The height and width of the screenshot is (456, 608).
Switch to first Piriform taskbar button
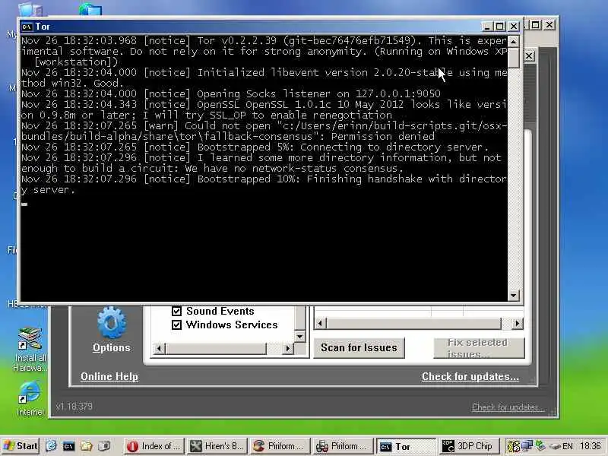coord(280,446)
